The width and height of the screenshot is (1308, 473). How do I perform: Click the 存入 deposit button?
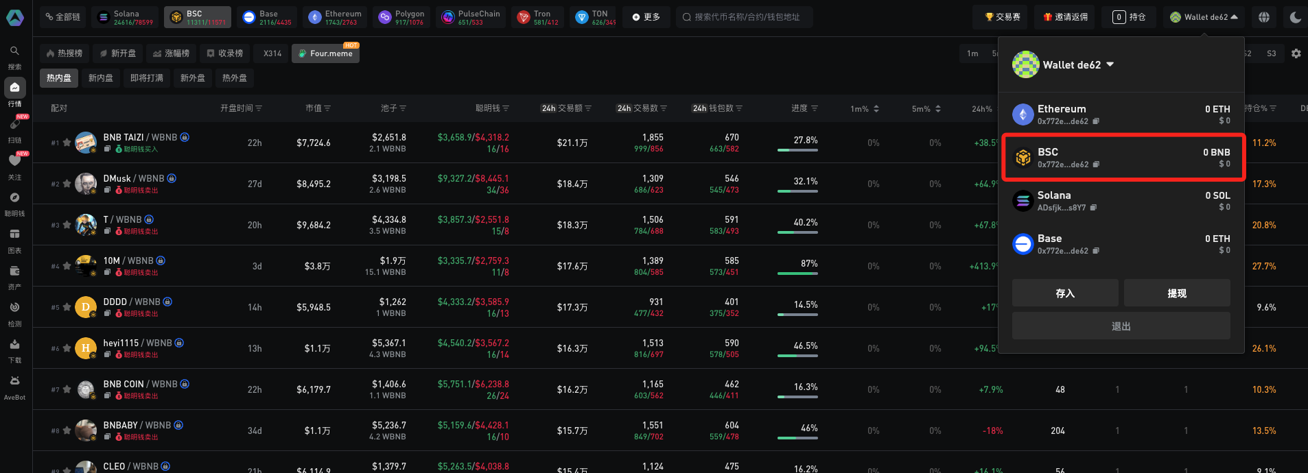click(1064, 293)
